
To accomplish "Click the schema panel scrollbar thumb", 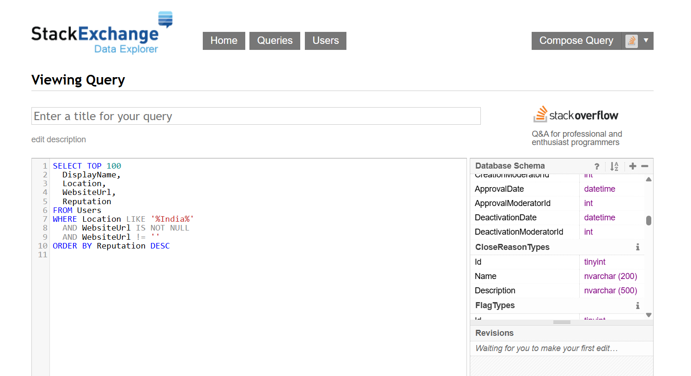I will pos(649,220).
